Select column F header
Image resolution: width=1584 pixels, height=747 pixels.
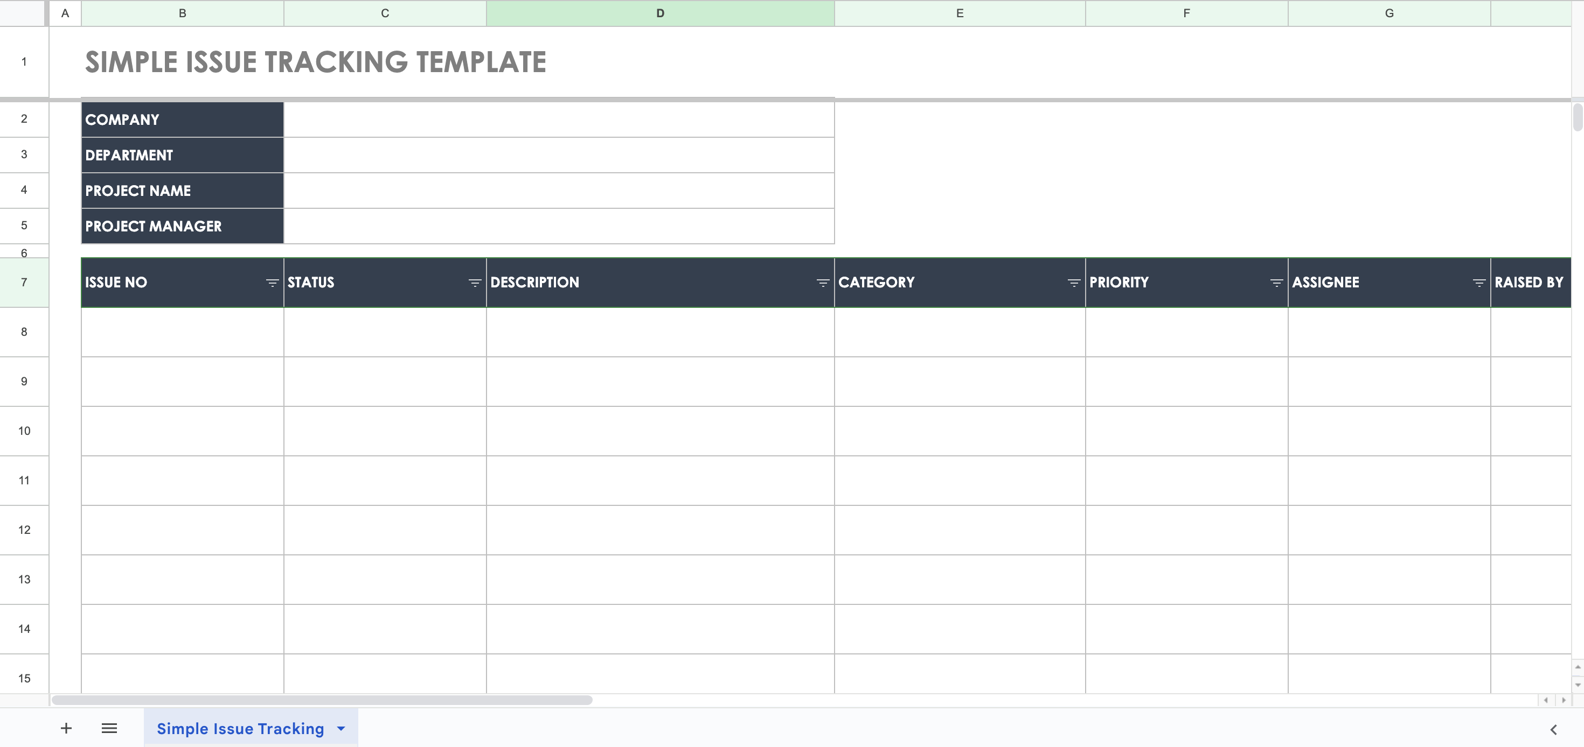pos(1186,13)
